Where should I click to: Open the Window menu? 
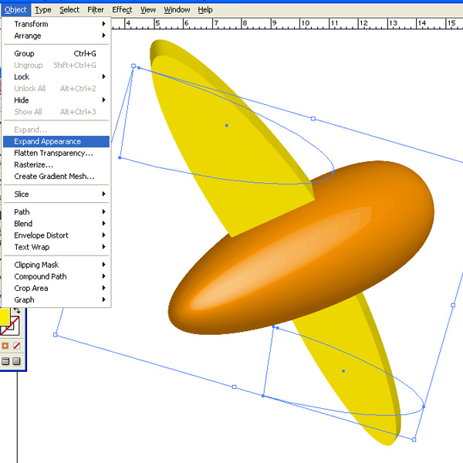click(177, 10)
